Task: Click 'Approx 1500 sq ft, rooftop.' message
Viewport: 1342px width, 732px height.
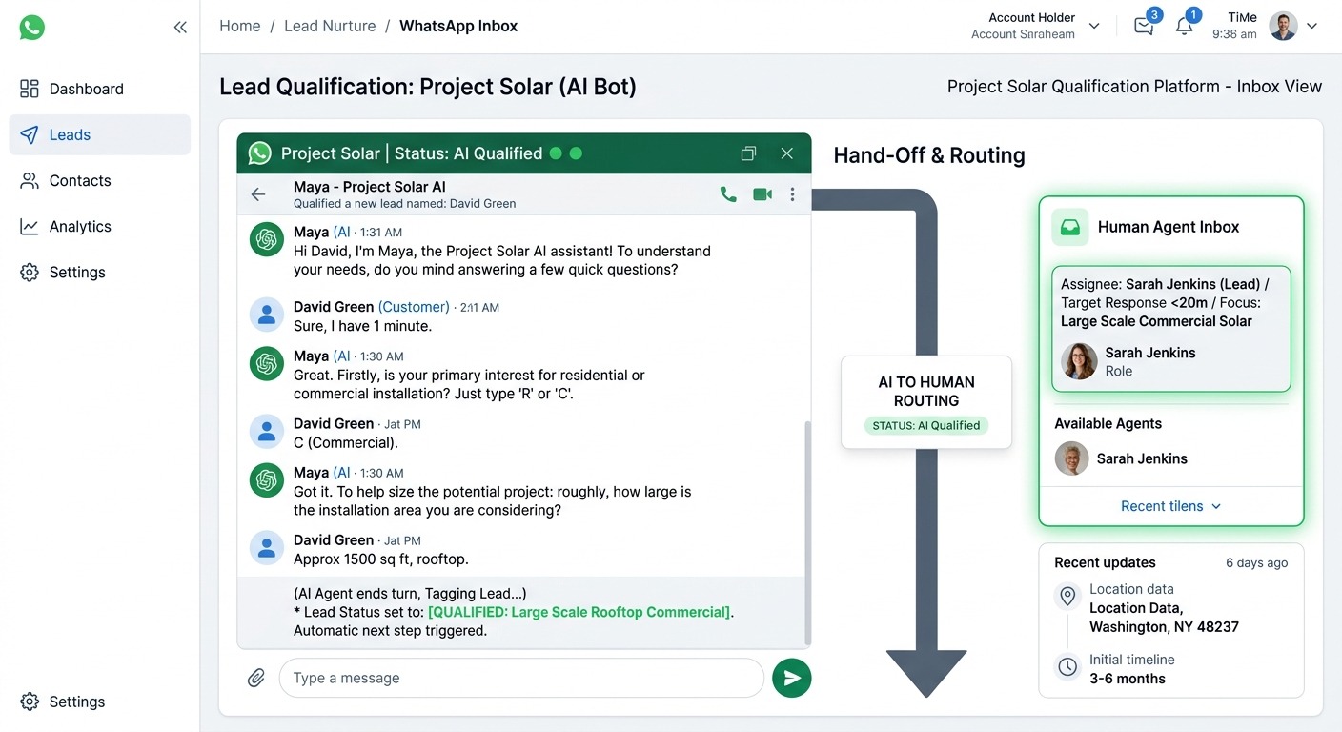Action: pyautogui.click(x=381, y=559)
